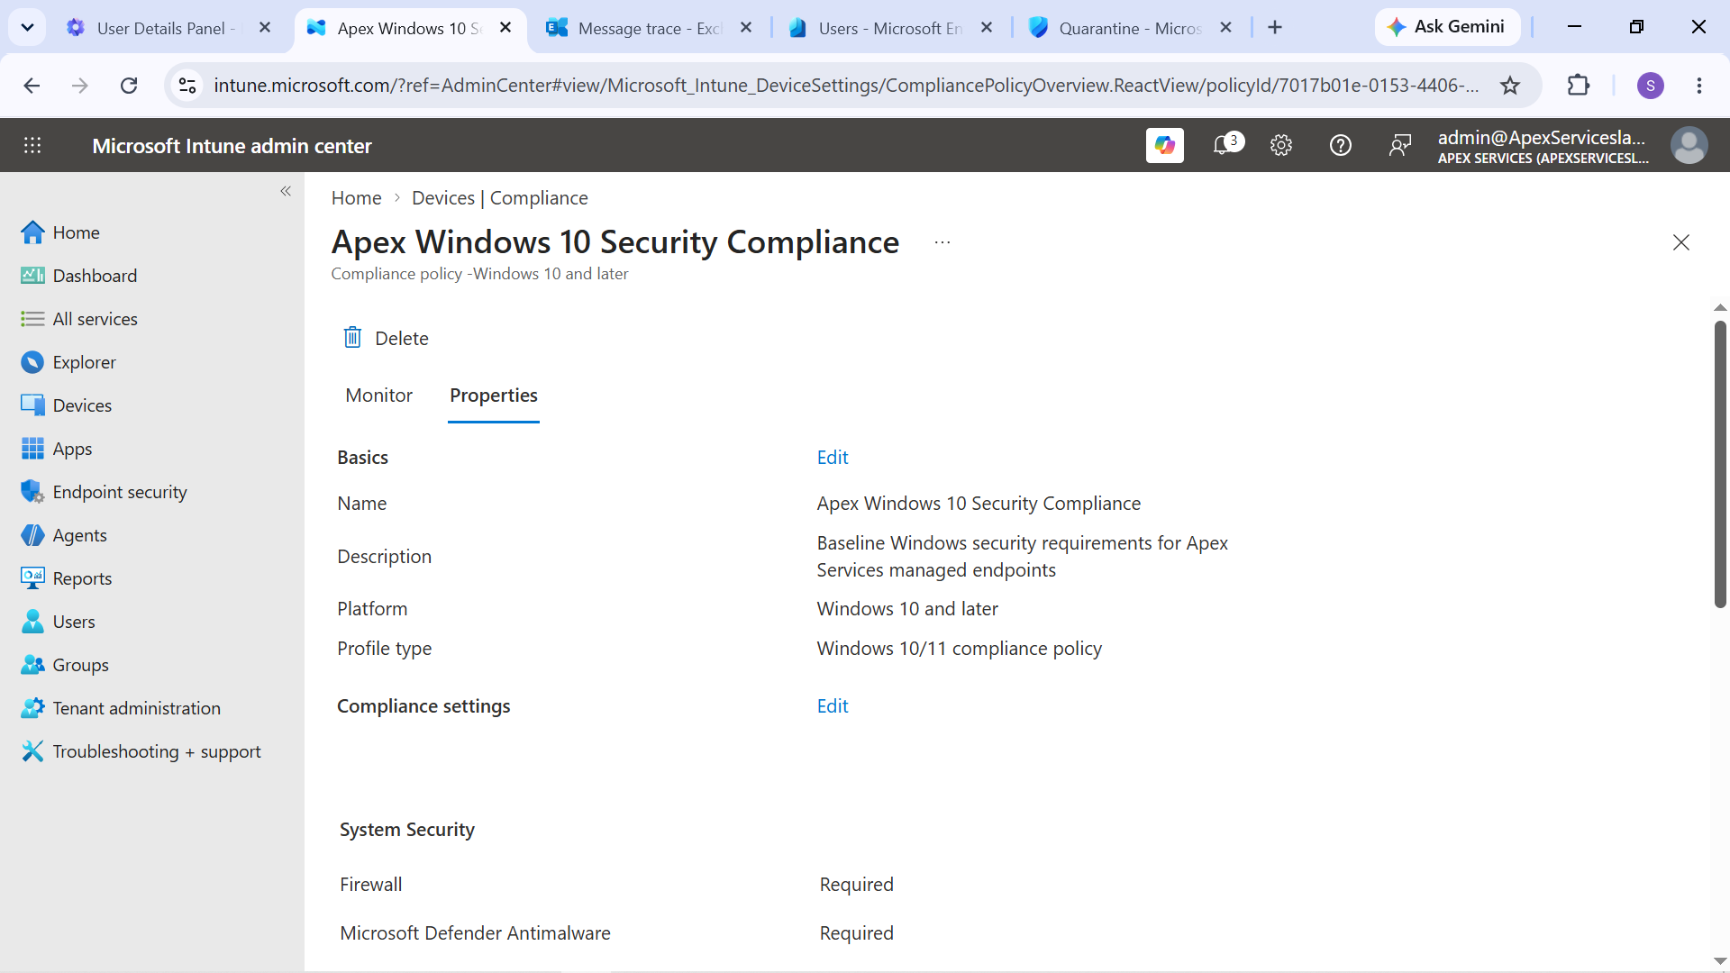Image resolution: width=1730 pixels, height=973 pixels.
Task: Click the Ask Gemini button
Action: 1447,27
